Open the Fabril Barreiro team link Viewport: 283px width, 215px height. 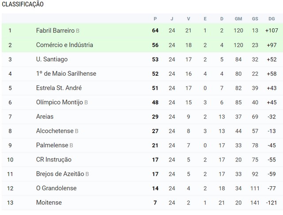point(55,31)
